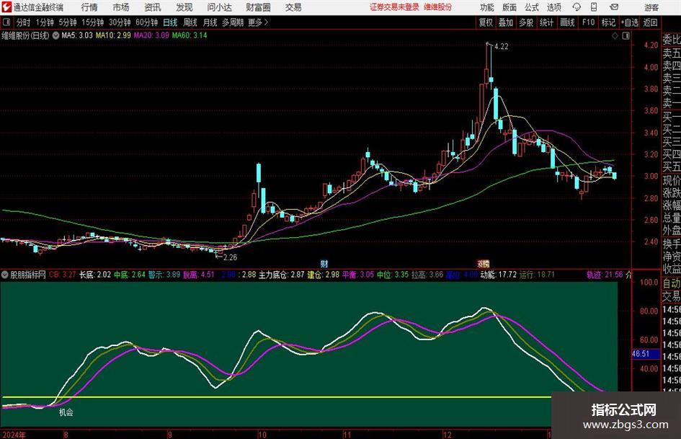
Task: Switch to the 月线 monthly tab
Action: 210,22
